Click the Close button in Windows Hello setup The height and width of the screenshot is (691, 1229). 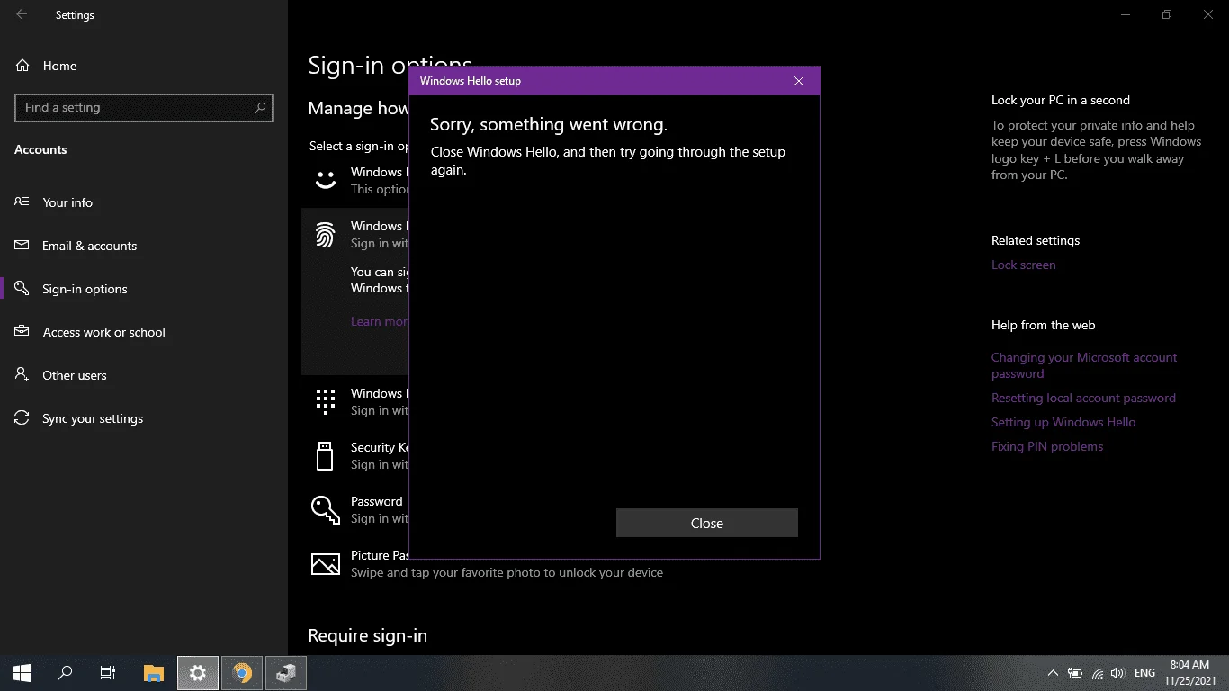706,523
